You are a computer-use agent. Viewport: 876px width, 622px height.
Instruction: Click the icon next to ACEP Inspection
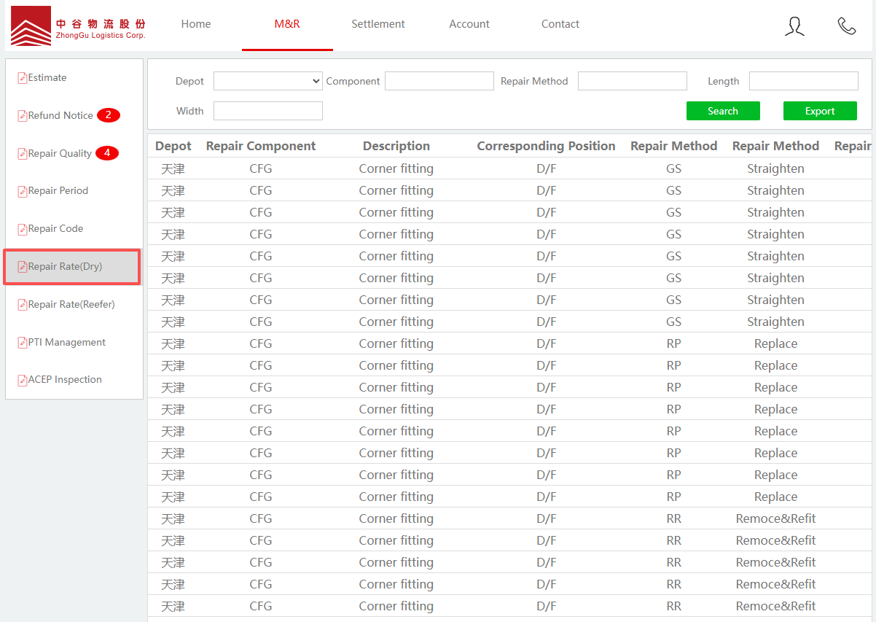tap(23, 380)
